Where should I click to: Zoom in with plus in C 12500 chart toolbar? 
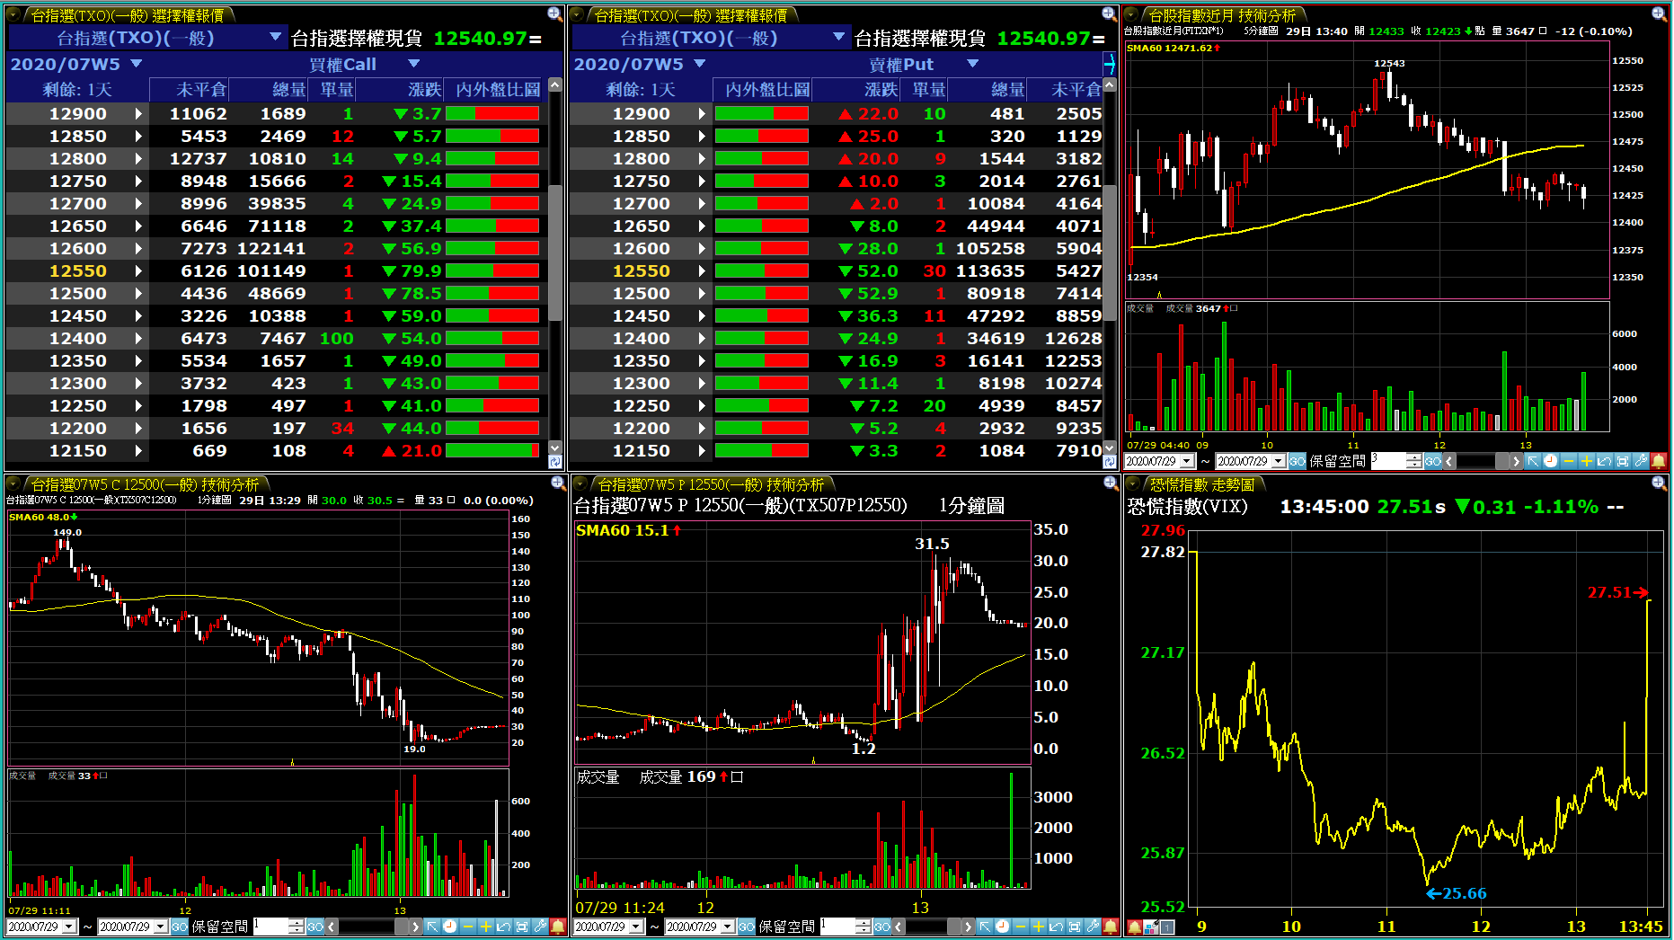[486, 927]
